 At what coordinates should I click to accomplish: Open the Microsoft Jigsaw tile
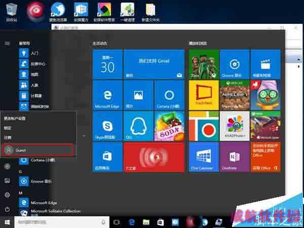tap(265, 126)
